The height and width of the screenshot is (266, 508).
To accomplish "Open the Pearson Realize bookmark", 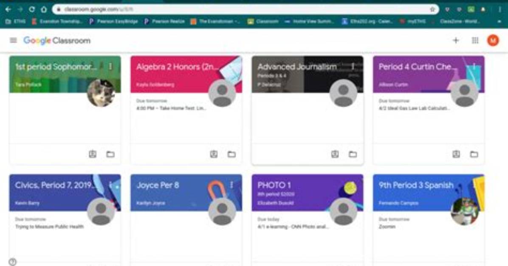I will coord(164,21).
